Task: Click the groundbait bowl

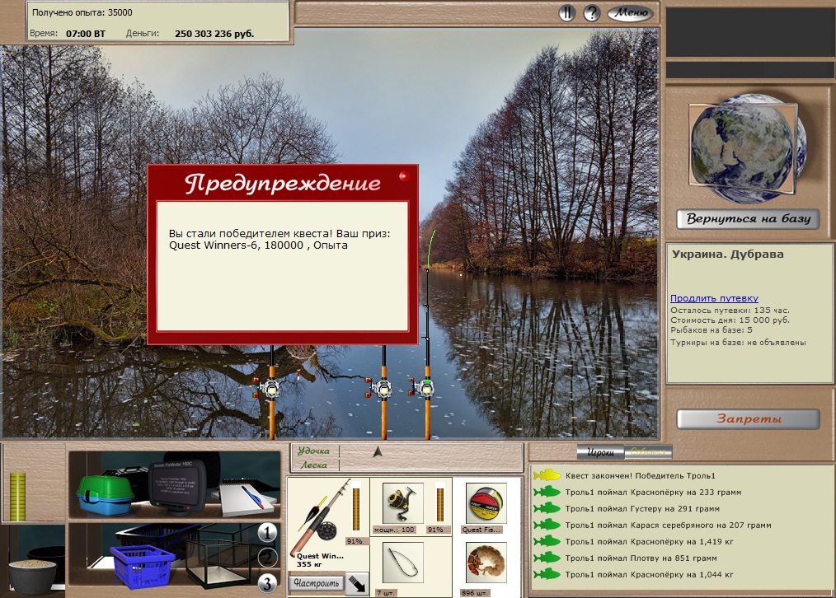Action: [34, 576]
